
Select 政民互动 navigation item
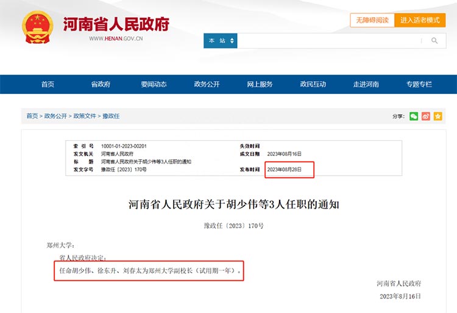(x=313, y=84)
